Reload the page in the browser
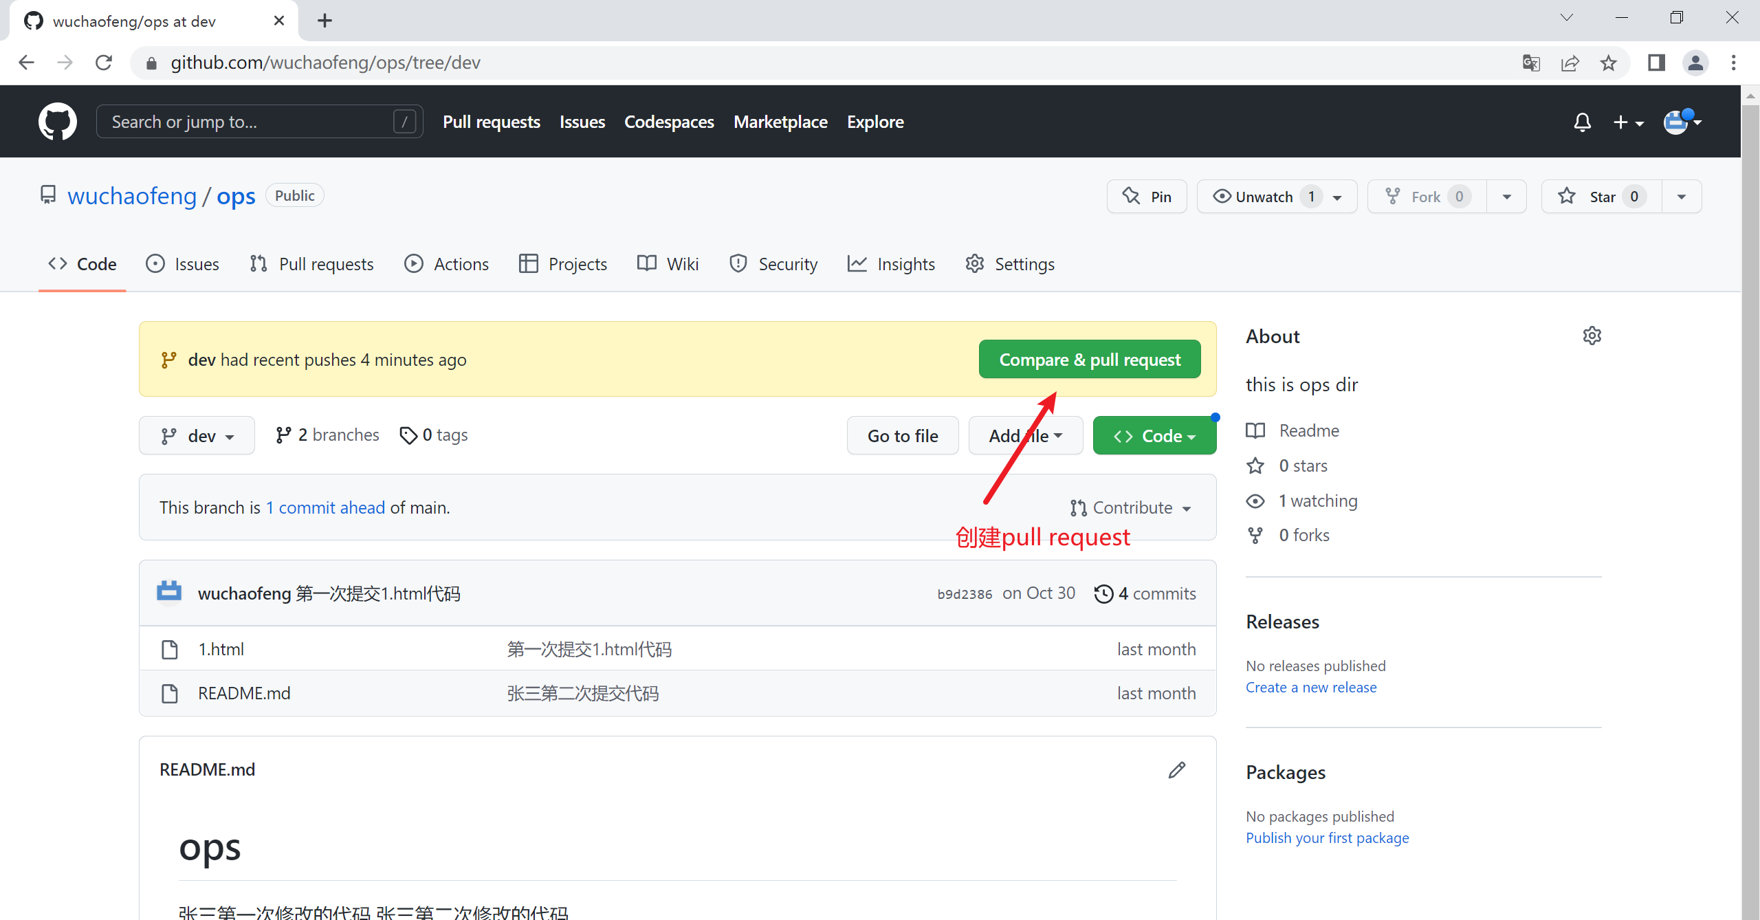This screenshot has width=1760, height=920. 104,63
